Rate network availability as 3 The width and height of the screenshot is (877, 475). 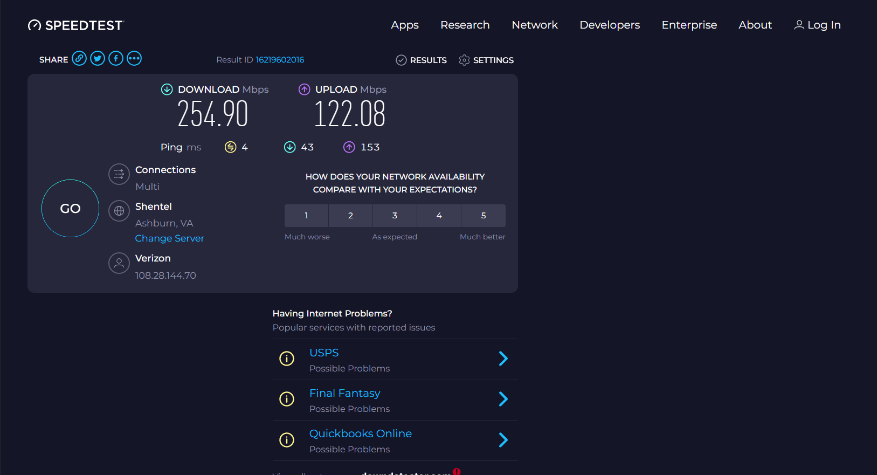395,216
